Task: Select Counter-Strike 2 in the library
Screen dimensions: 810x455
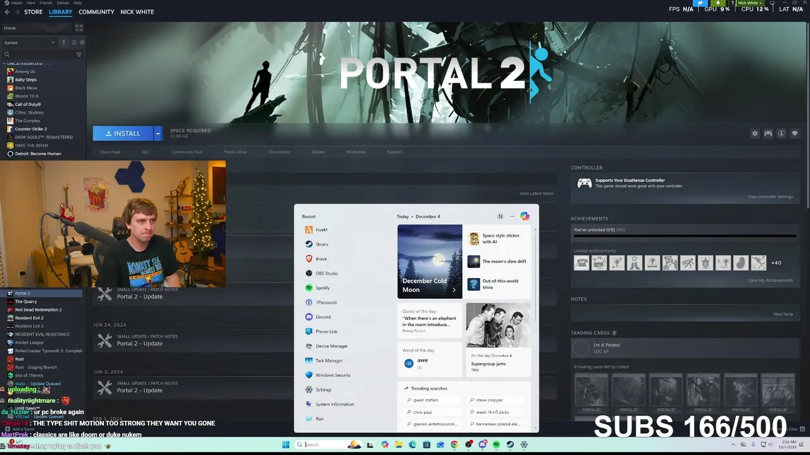Action: 31,129
